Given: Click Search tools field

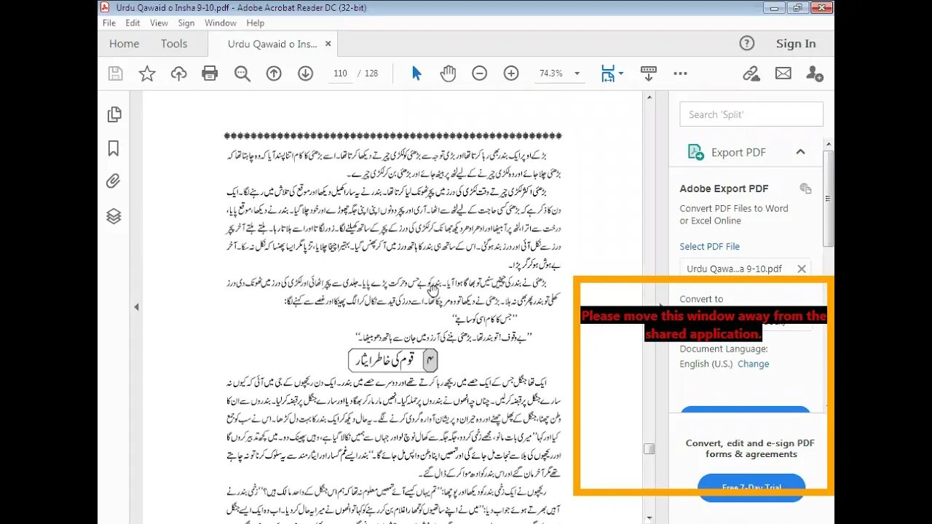Looking at the screenshot, I should [x=751, y=114].
